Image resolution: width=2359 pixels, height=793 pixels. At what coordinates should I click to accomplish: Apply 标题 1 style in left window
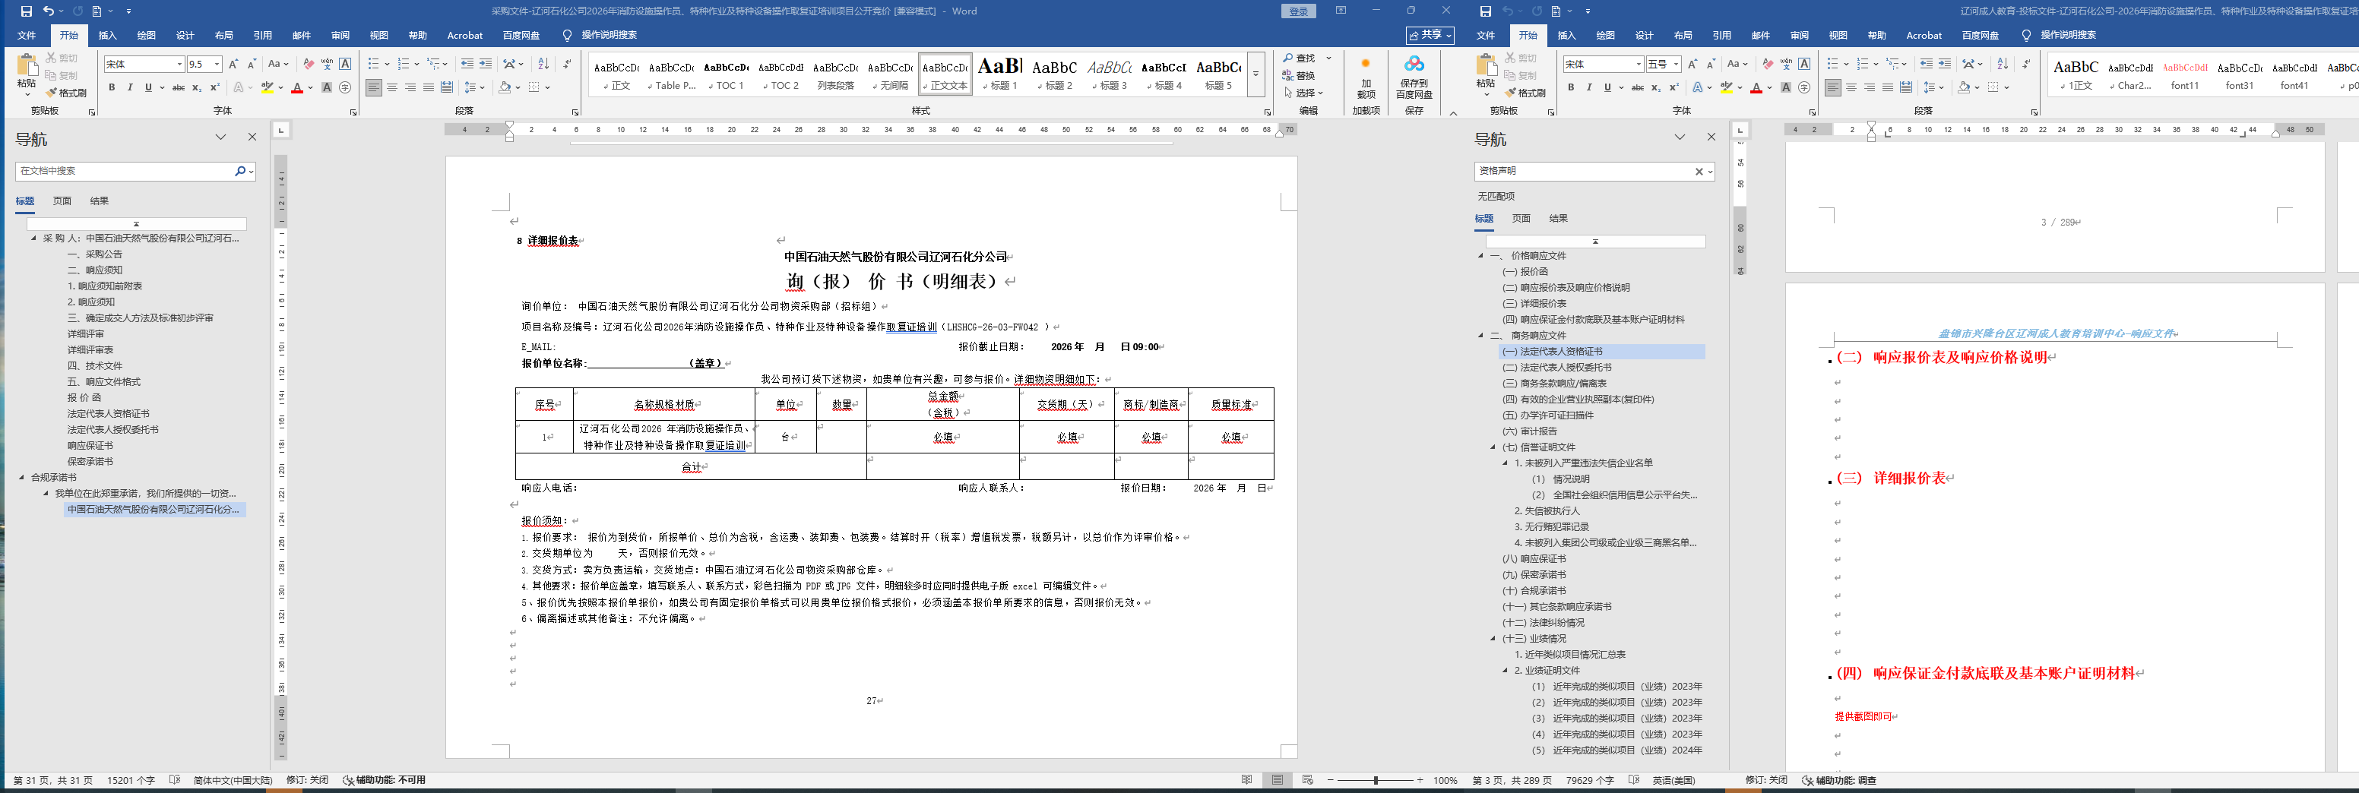pos(1000,74)
